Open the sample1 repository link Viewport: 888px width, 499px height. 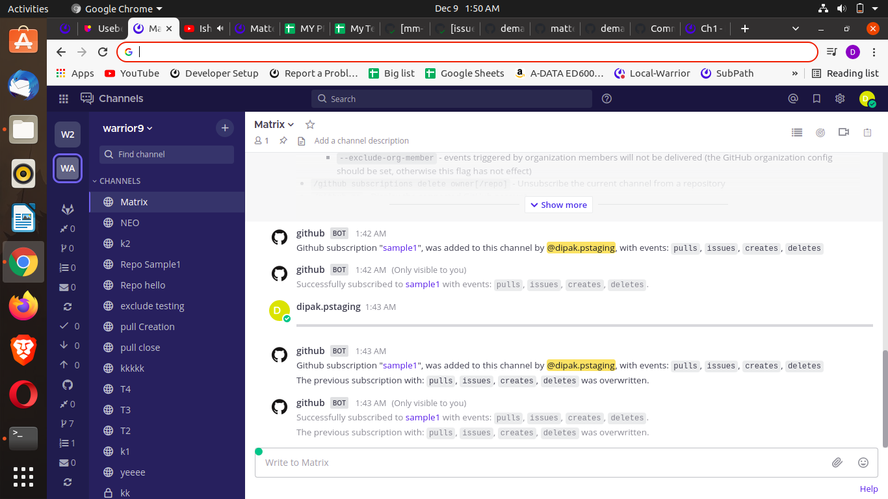click(x=423, y=285)
